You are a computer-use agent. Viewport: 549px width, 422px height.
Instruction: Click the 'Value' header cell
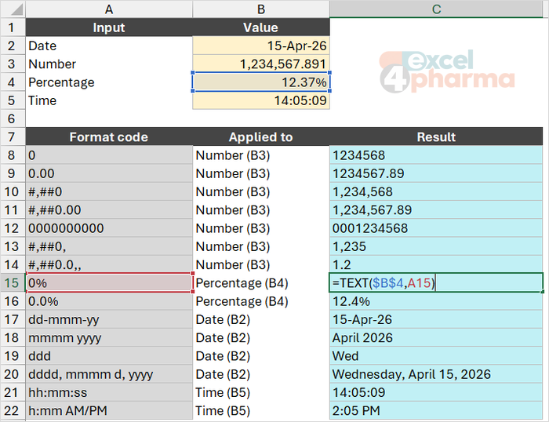tap(261, 27)
